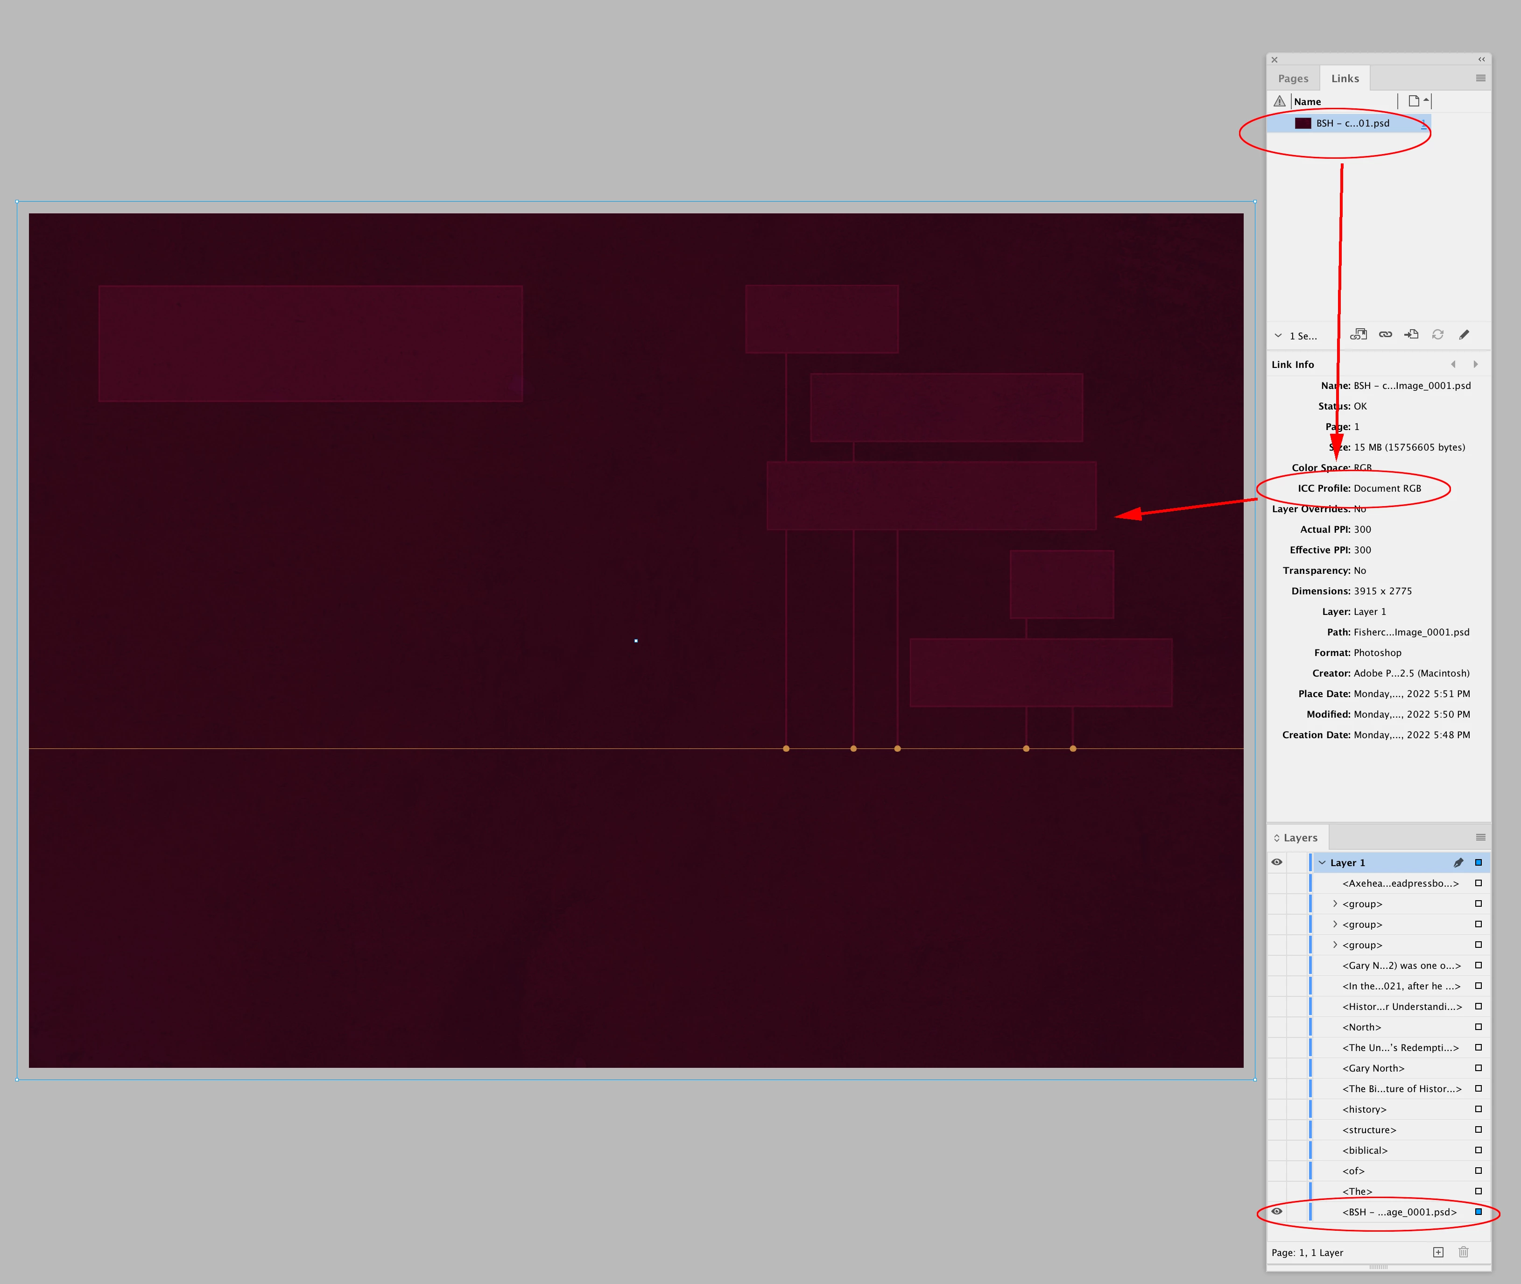Click the Relink from CC Libraries icon

click(1358, 334)
